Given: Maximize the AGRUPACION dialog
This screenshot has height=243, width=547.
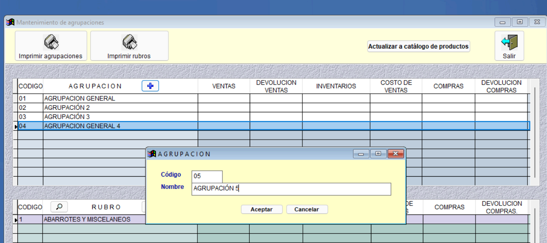Looking at the screenshot, I should [x=378, y=154].
